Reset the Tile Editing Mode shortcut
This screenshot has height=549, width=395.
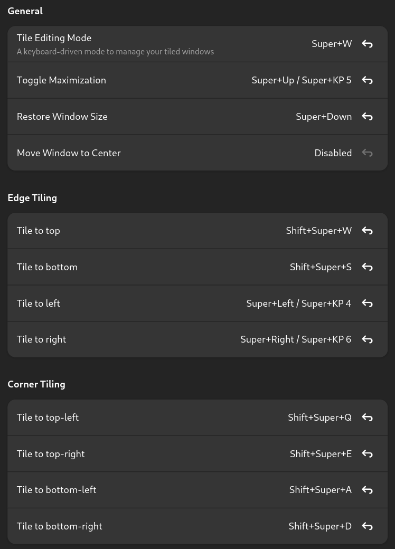[367, 44]
